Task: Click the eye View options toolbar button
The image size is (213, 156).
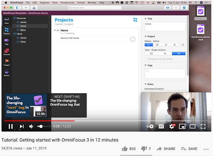Action: pyautogui.click(x=168, y=7)
